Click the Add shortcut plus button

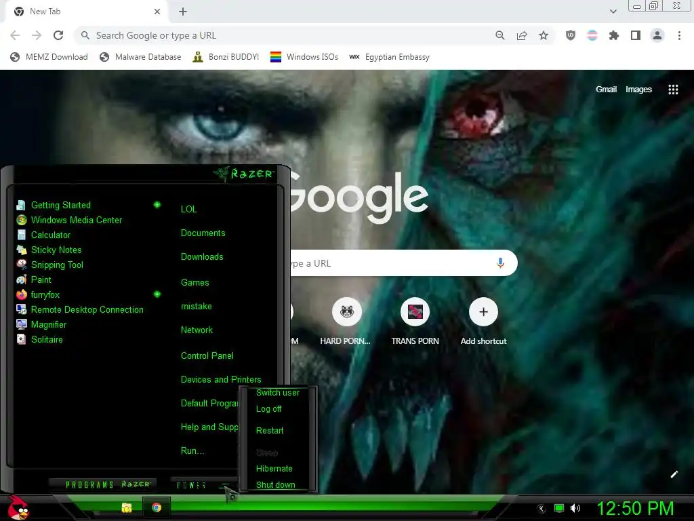pyautogui.click(x=483, y=312)
